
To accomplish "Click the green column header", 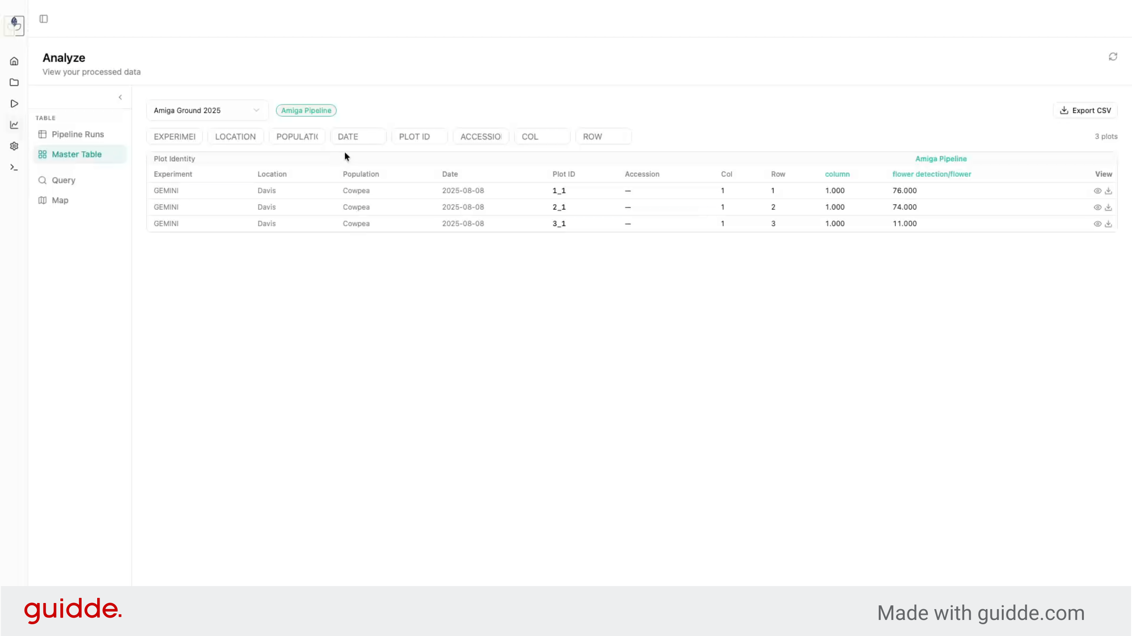I will click(837, 174).
